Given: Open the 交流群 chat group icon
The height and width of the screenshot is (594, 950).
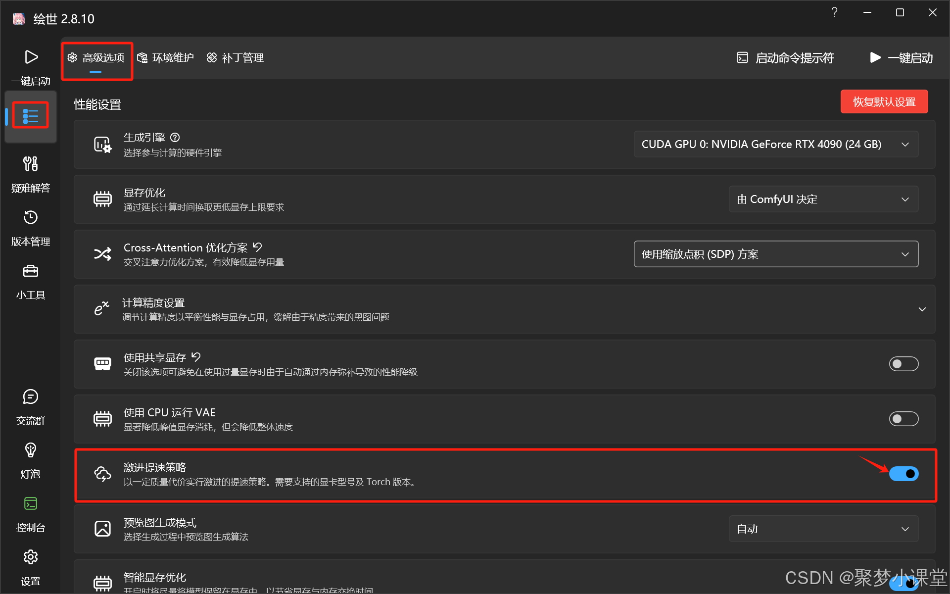Looking at the screenshot, I should (31, 397).
